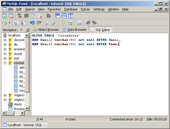
Task: Open the Find magnifier icon
Action: coord(48,23)
